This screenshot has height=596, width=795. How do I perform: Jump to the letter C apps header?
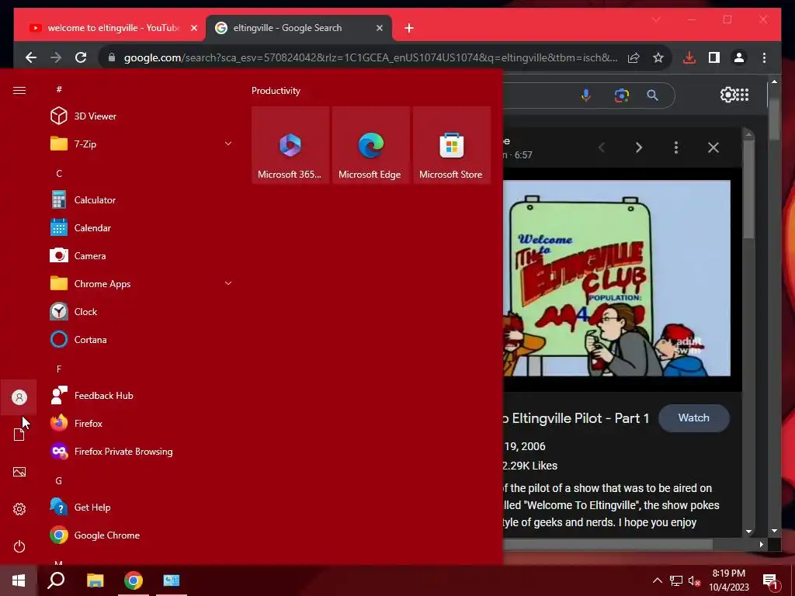coord(59,173)
